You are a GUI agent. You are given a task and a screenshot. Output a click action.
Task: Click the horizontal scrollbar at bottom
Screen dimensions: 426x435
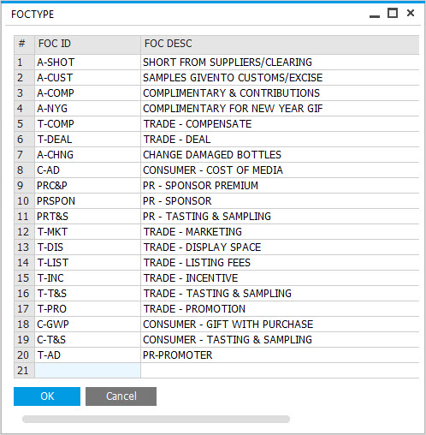pos(156,419)
